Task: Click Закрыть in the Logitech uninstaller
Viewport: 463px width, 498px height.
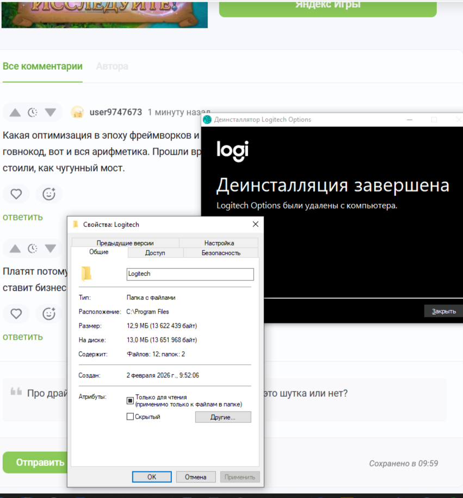Action: pos(443,311)
